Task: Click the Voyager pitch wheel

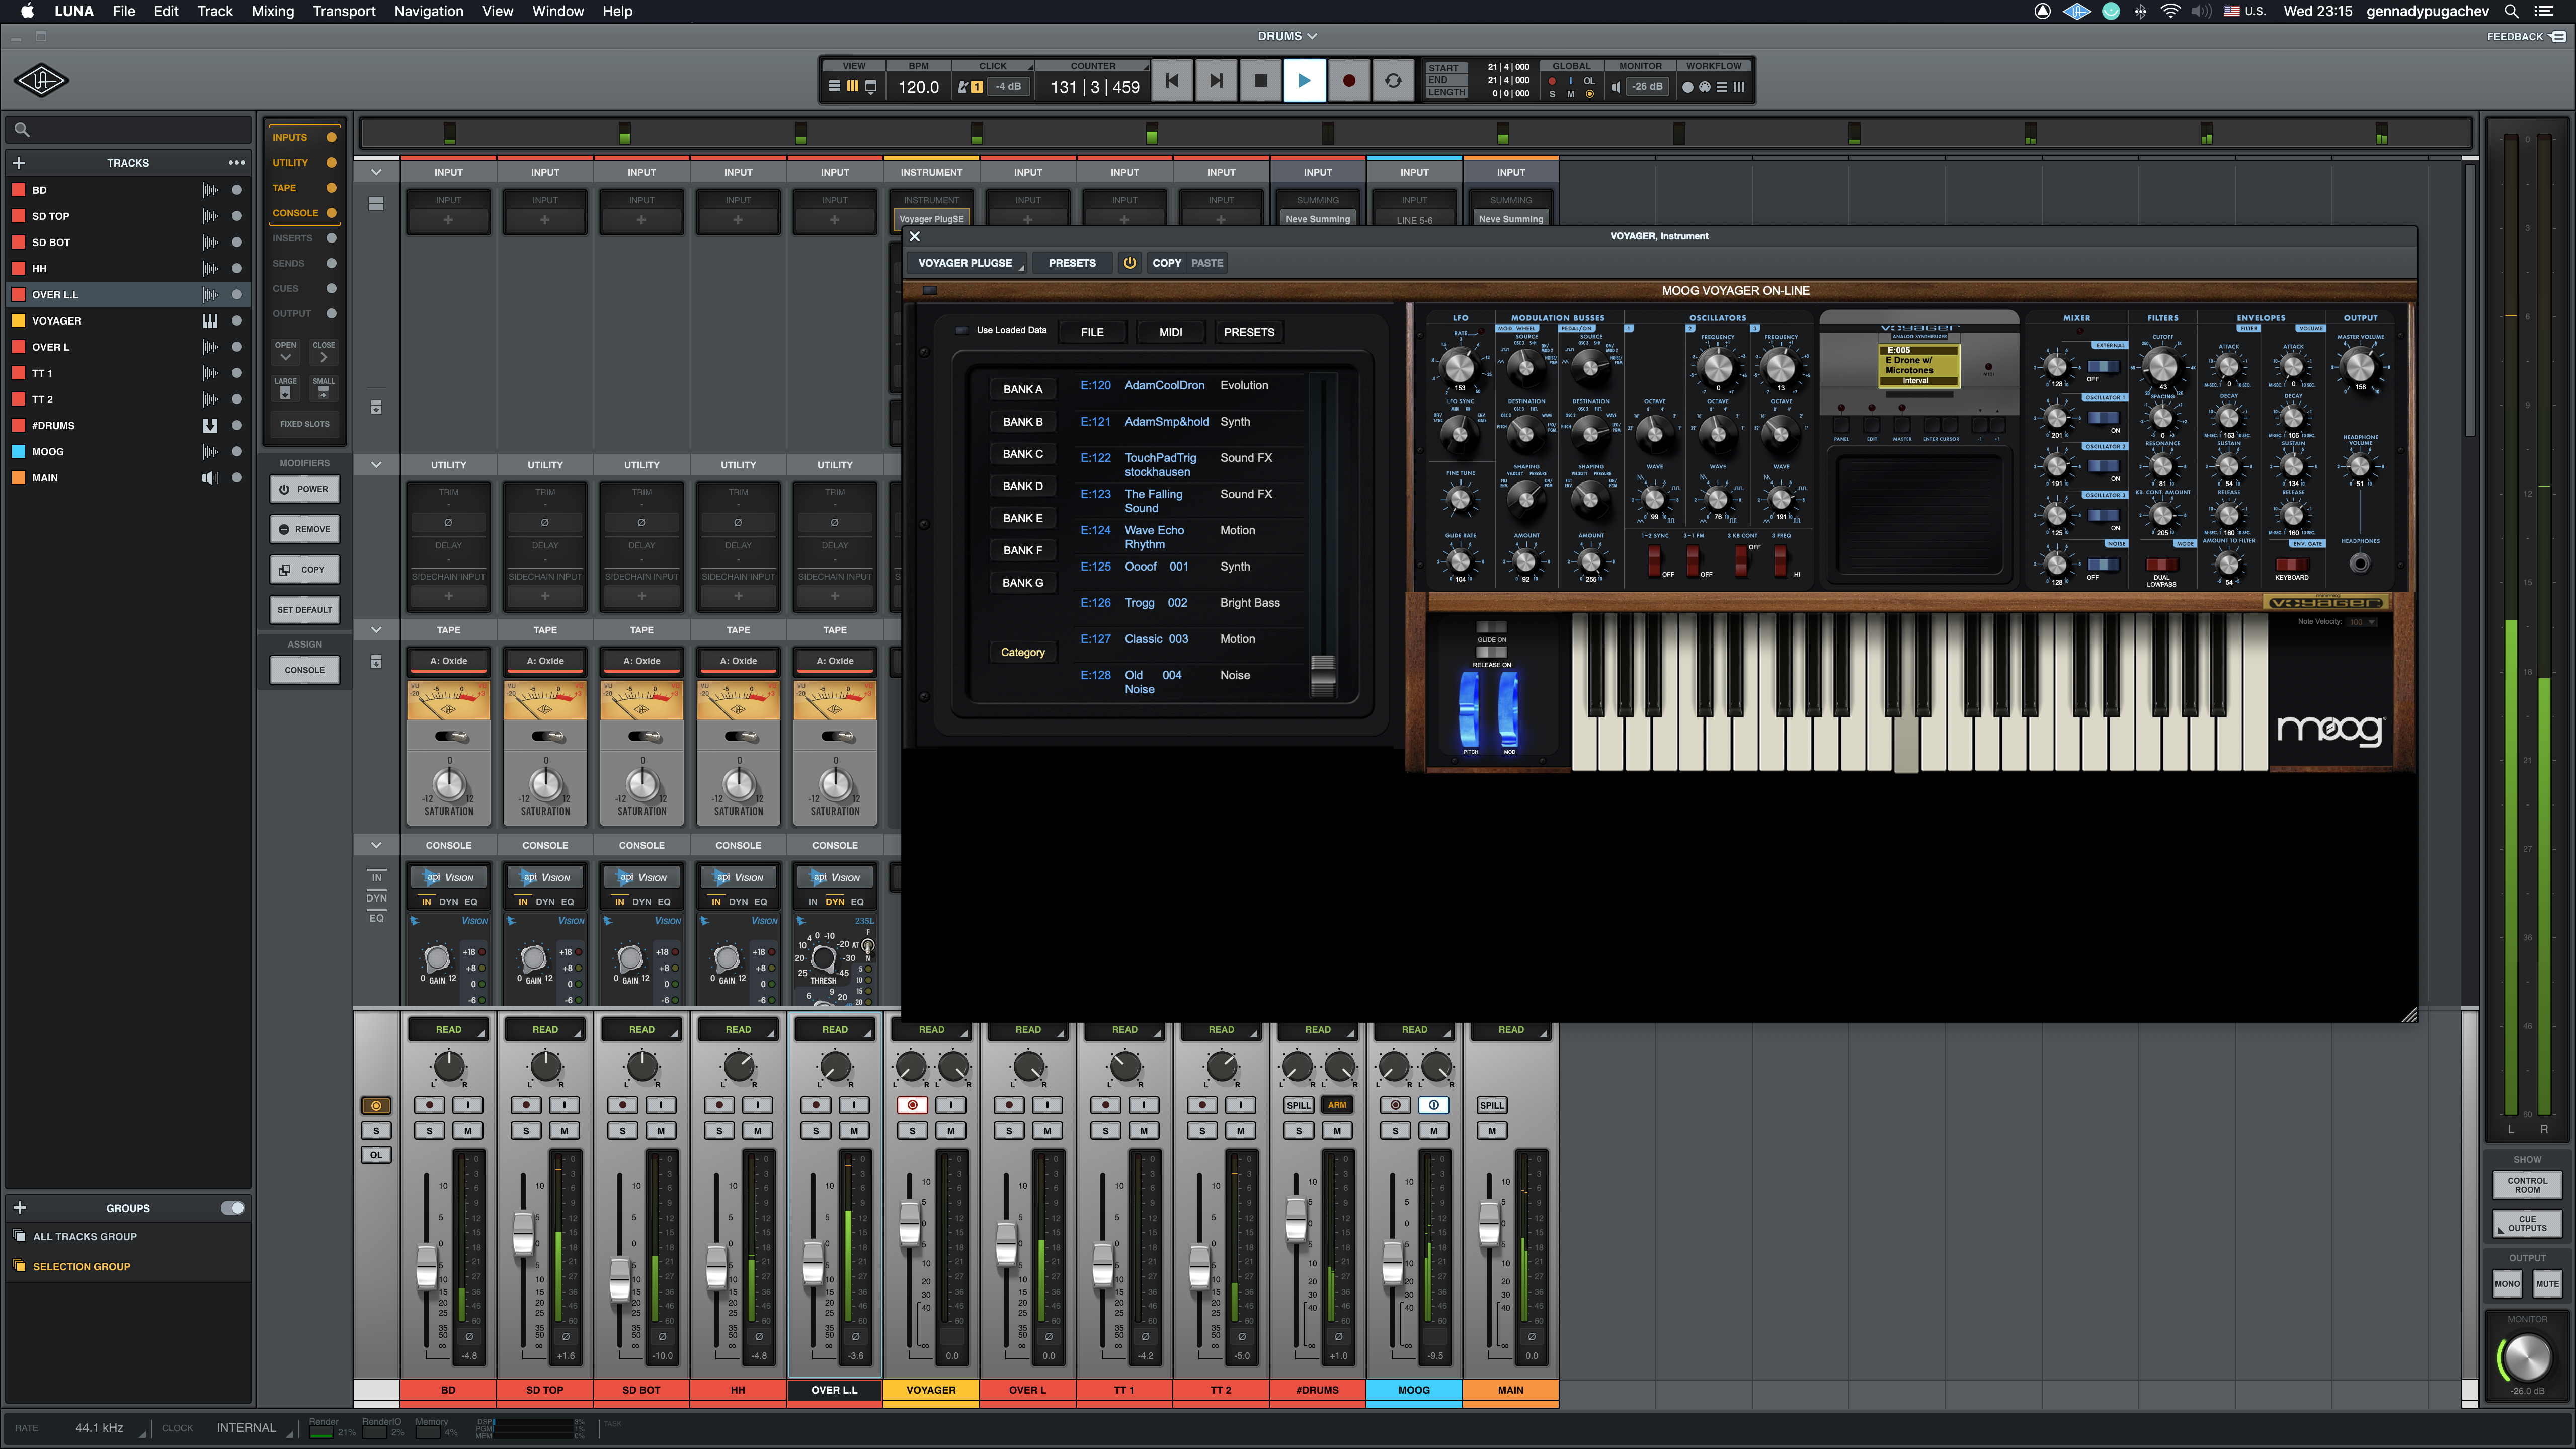Action: pyautogui.click(x=1470, y=709)
